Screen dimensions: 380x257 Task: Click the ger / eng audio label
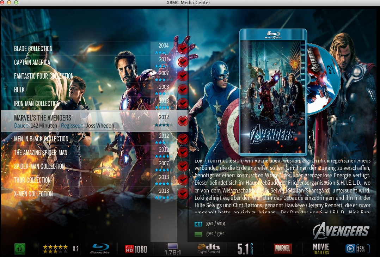click(x=215, y=223)
